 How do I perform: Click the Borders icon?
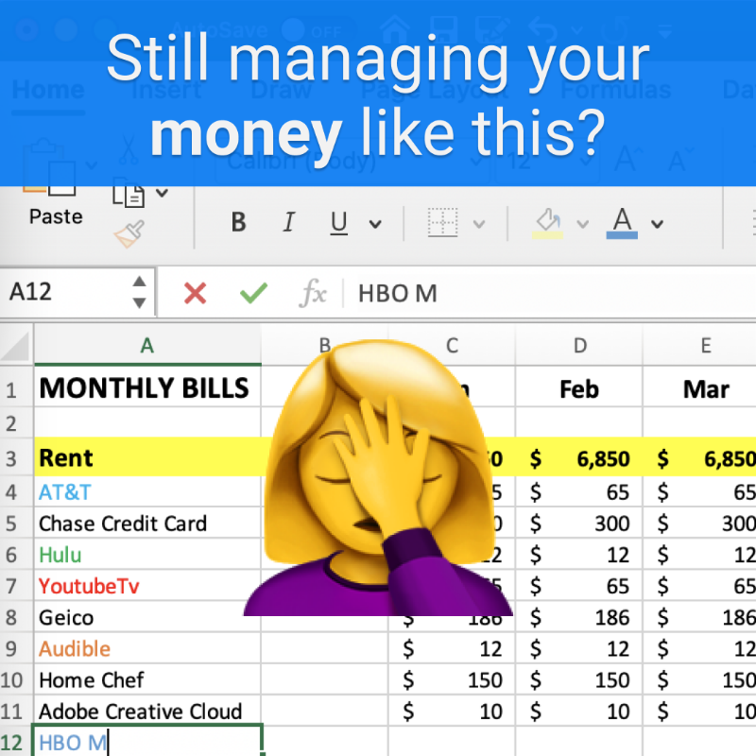click(442, 223)
